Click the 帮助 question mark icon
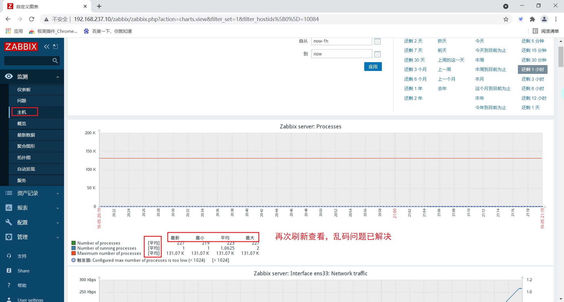Image resolution: width=564 pixels, height=302 pixels. (9, 285)
